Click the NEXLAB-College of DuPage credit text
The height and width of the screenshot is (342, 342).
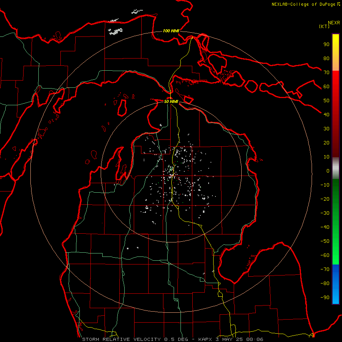coord(306,4)
